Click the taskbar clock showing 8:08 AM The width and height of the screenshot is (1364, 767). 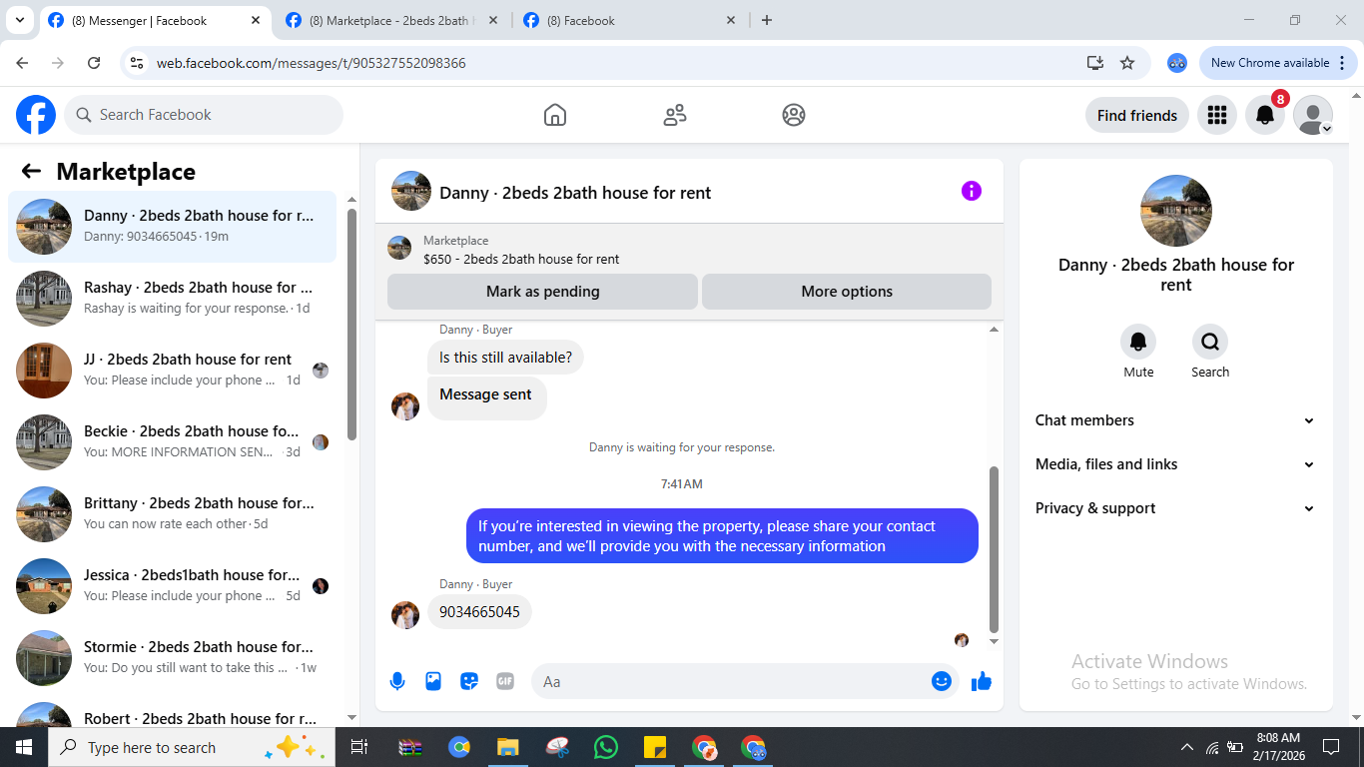pos(1278,747)
